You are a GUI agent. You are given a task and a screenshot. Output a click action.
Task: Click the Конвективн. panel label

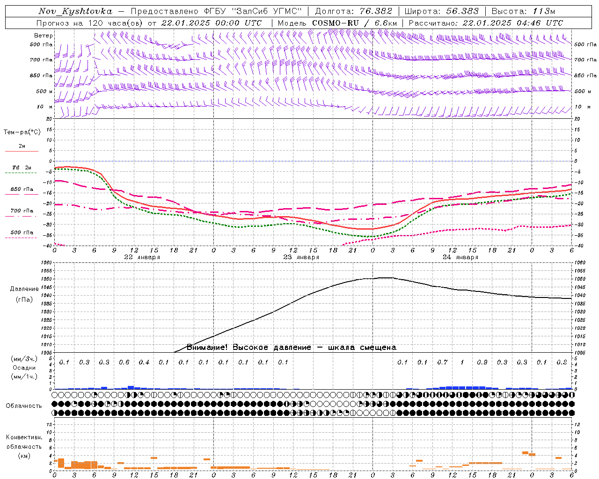point(24,437)
